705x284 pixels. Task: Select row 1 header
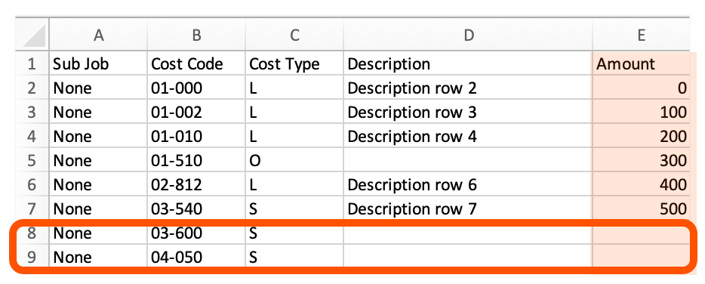pos(32,63)
